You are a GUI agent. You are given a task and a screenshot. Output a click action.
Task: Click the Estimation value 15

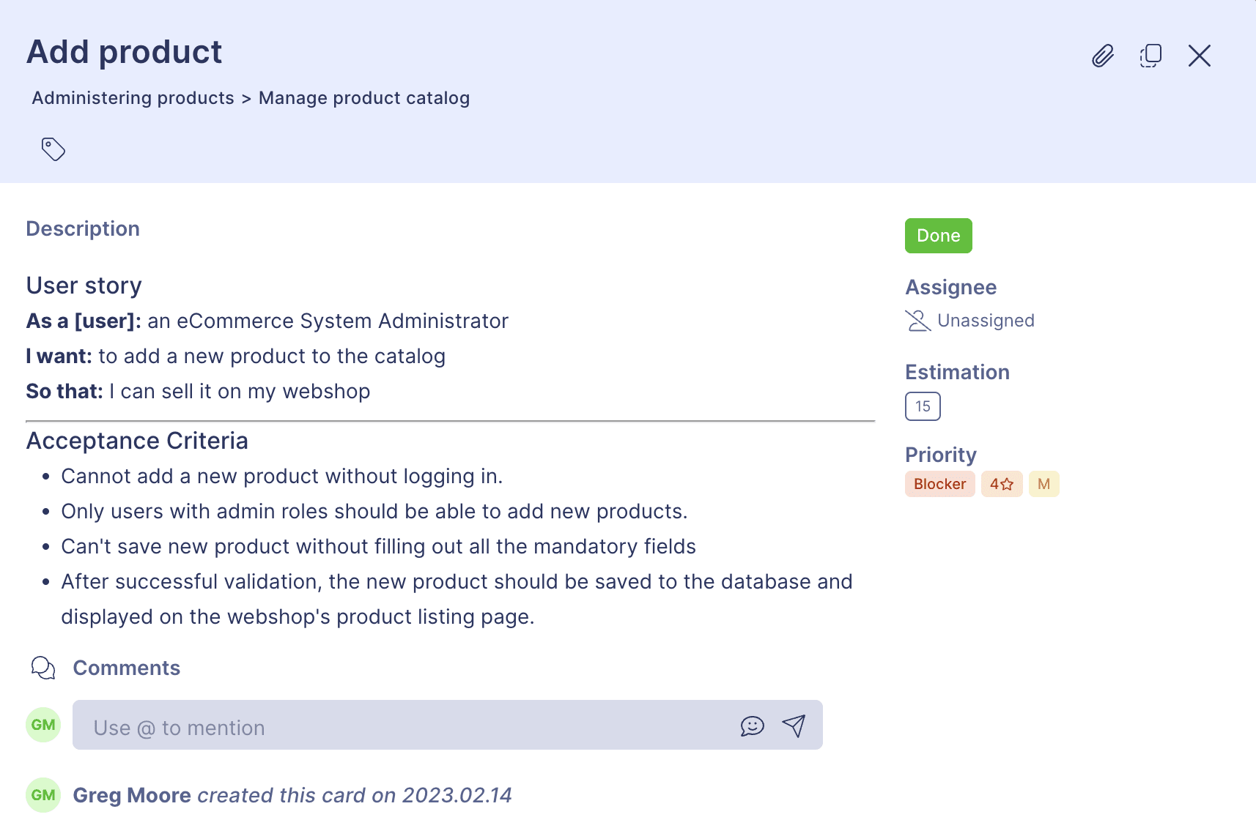click(x=922, y=406)
